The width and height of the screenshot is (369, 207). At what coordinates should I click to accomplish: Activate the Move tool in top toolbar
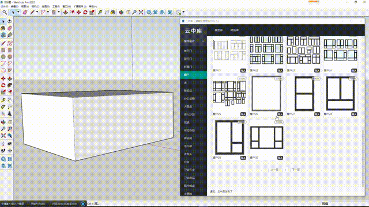click(78, 12)
